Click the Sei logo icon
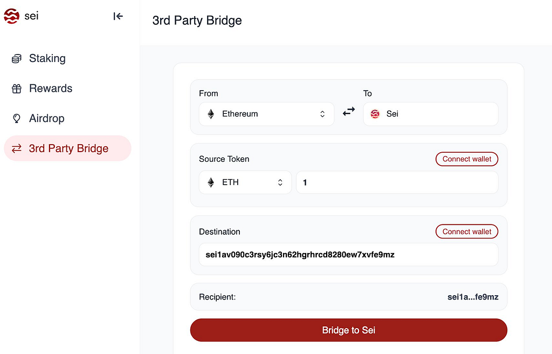The height and width of the screenshot is (354, 552). pyautogui.click(x=12, y=16)
